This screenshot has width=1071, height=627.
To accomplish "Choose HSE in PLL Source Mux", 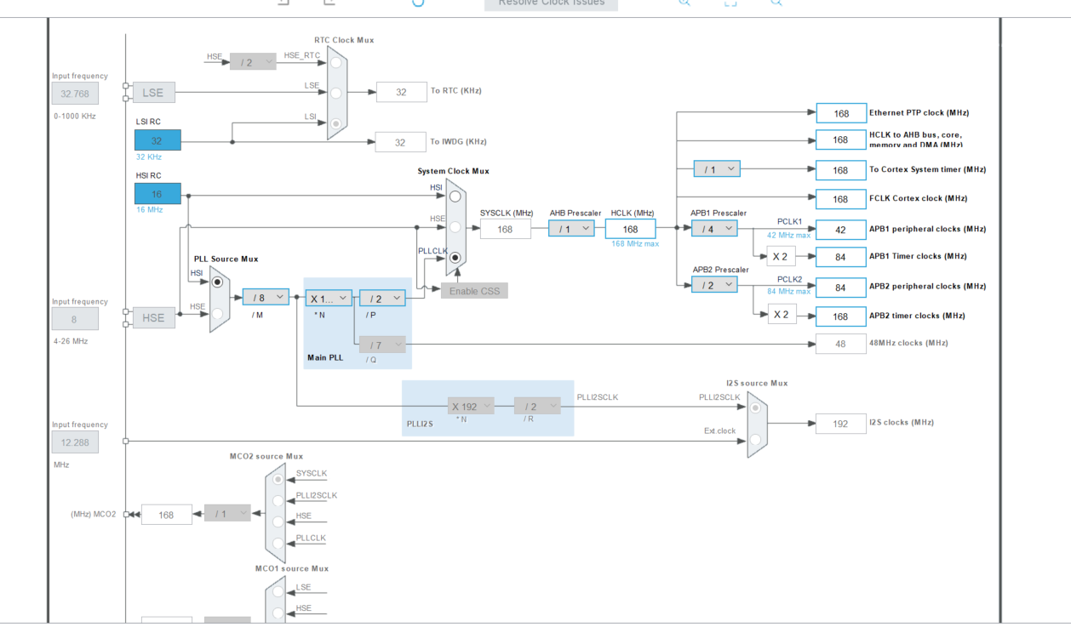I will [218, 314].
